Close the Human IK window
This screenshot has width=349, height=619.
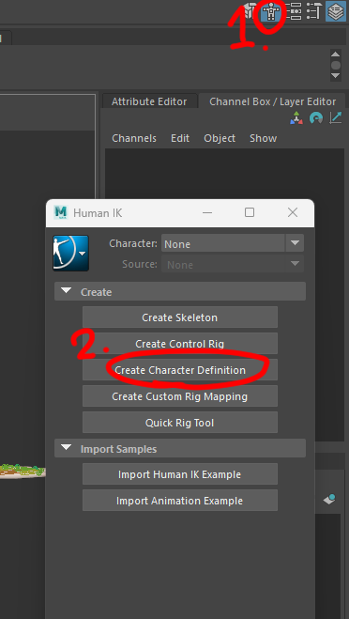click(x=292, y=213)
